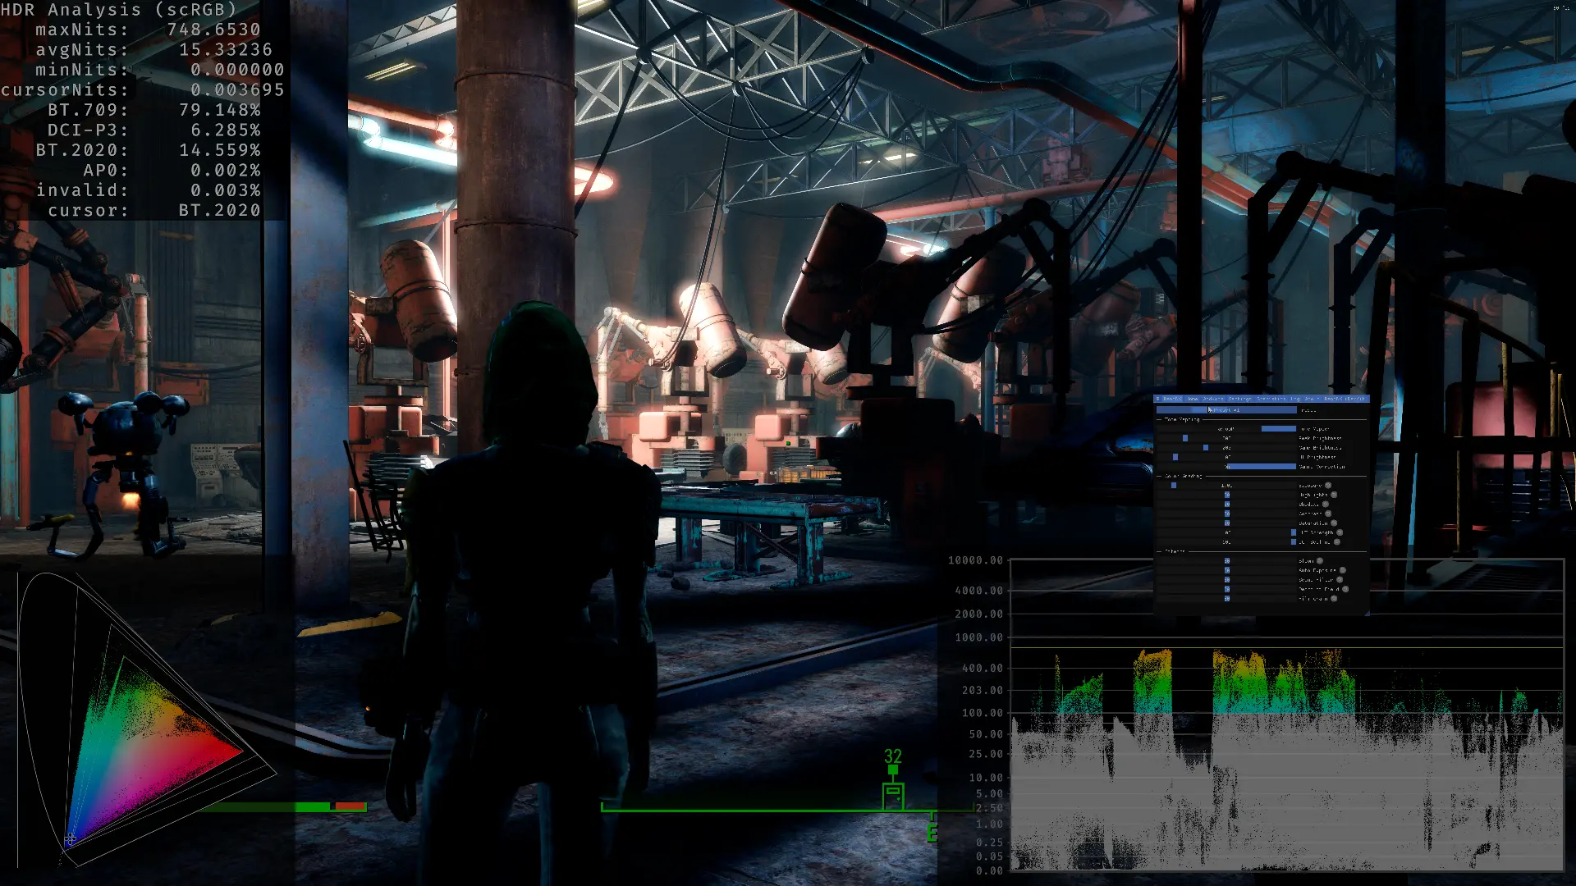This screenshot has width=1576, height=886.
Task: Reset the LUT Strength setting
Action: tap(1340, 532)
